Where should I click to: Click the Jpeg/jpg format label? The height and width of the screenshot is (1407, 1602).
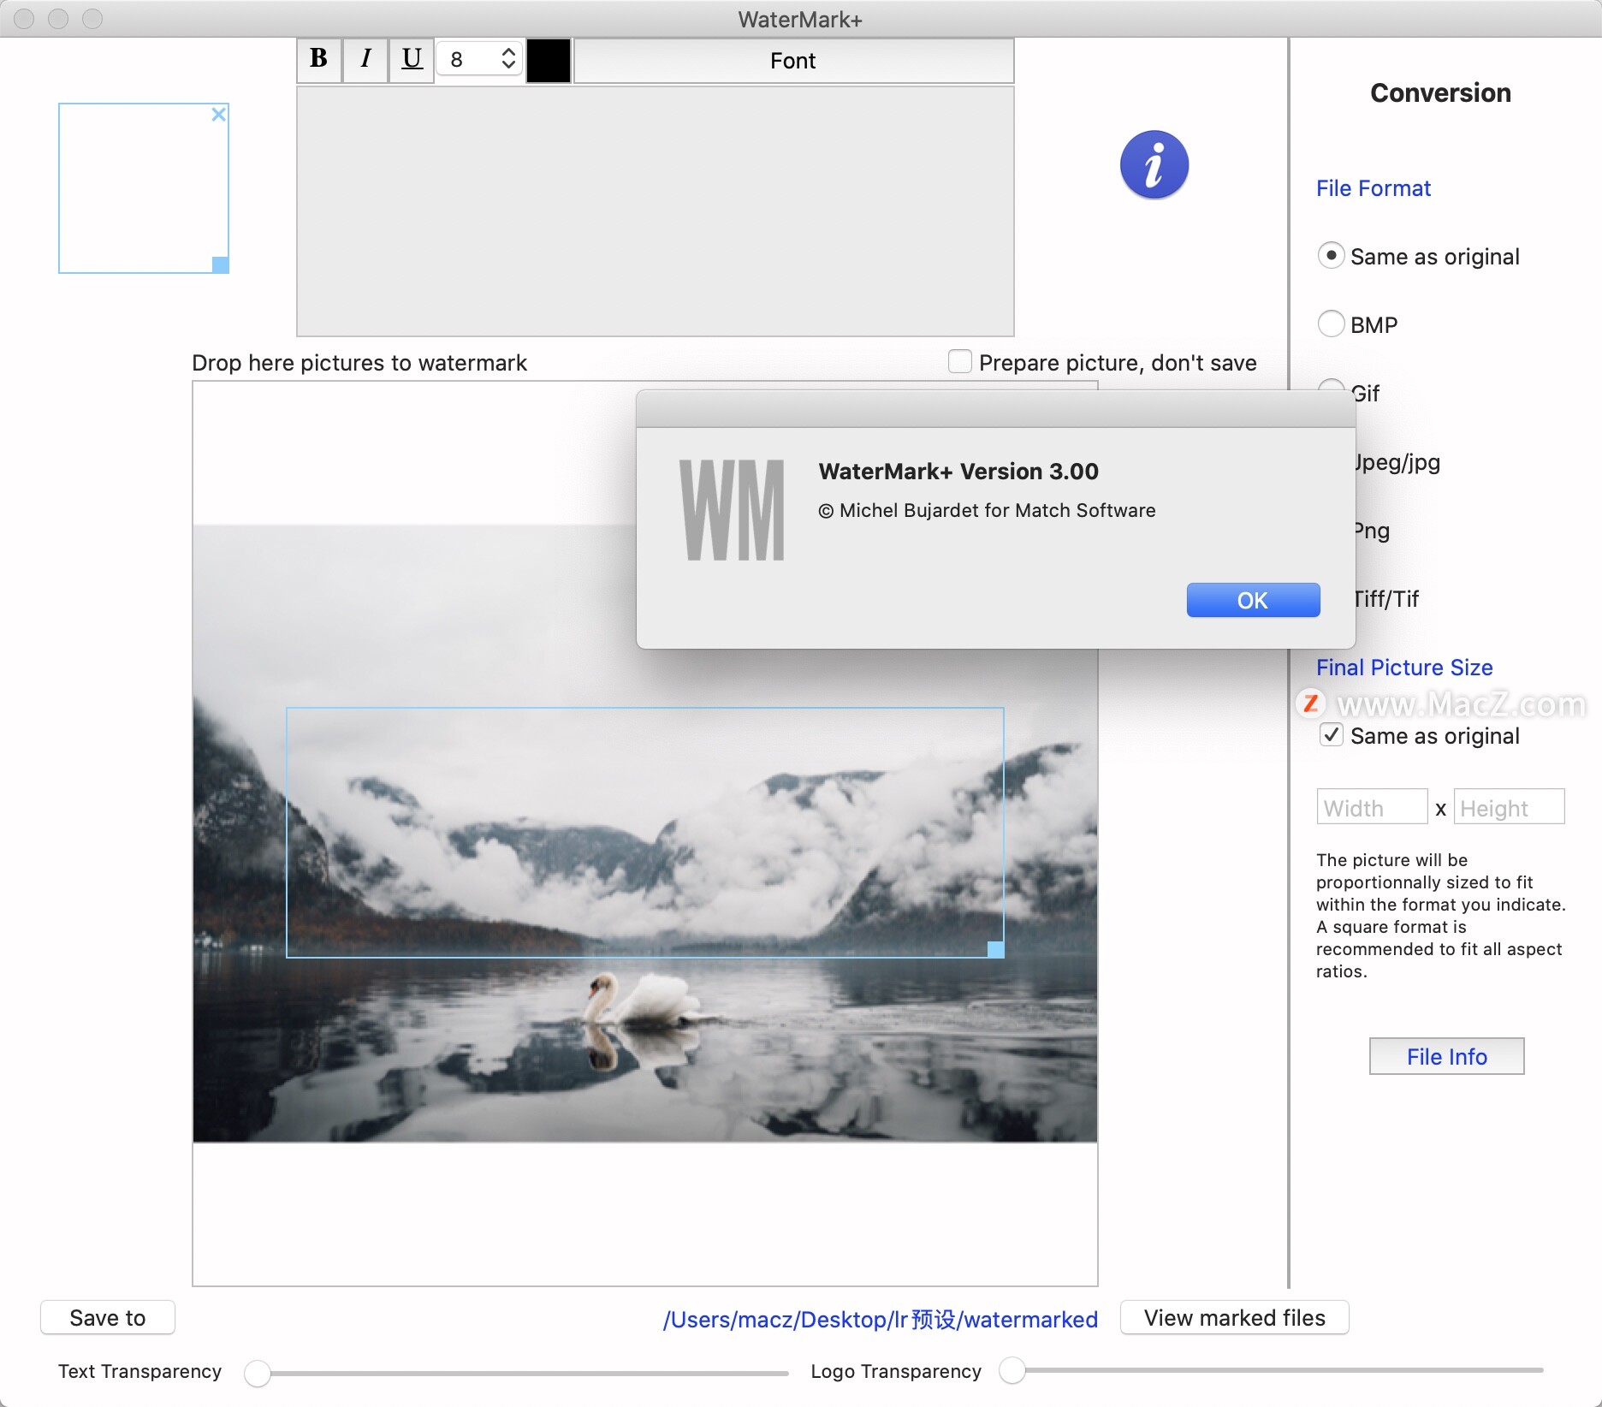(1398, 462)
